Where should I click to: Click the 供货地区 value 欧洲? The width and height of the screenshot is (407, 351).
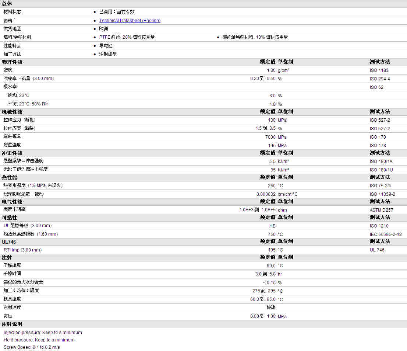[x=103, y=29]
